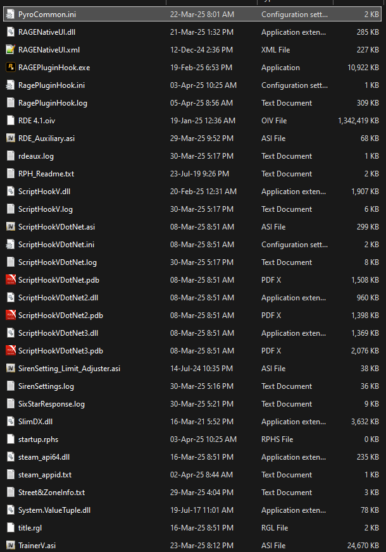Select the file name ScriptHookV.log
Screen dimensions: 386x552
pyautogui.click(x=46, y=209)
